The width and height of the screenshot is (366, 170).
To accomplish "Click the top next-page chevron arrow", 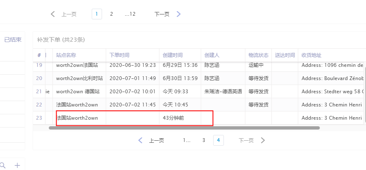I will 178,14.
